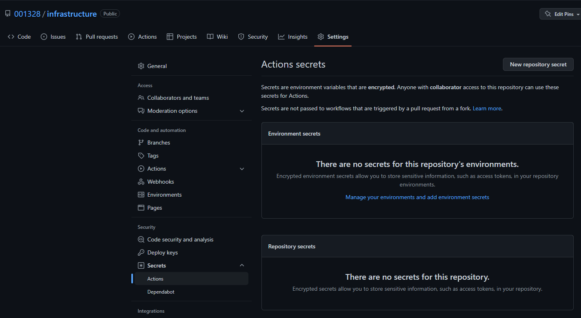Click the sidebar Actions play icon
The image size is (581, 318).
tap(141, 169)
